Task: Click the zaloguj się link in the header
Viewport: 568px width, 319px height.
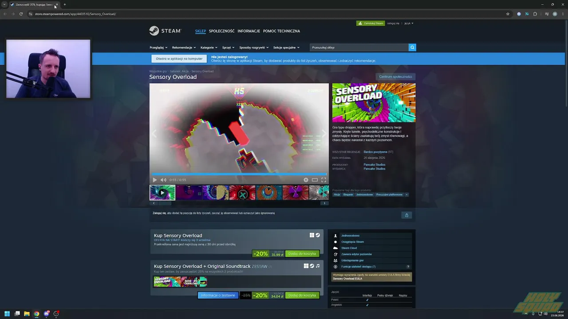Action: pos(393,23)
